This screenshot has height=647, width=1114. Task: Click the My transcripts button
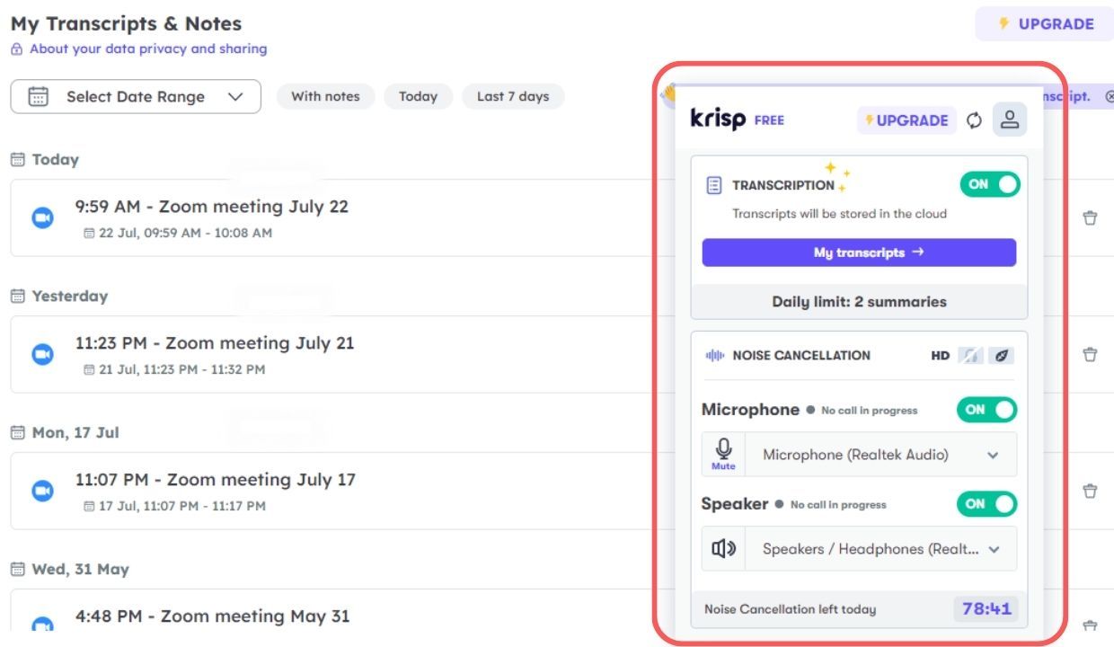click(859, 253)
